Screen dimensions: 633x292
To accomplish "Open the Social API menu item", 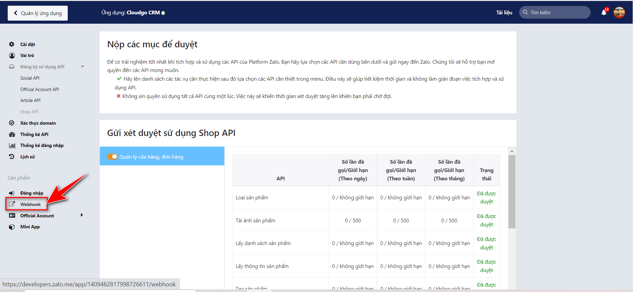I will pos(30,78).
